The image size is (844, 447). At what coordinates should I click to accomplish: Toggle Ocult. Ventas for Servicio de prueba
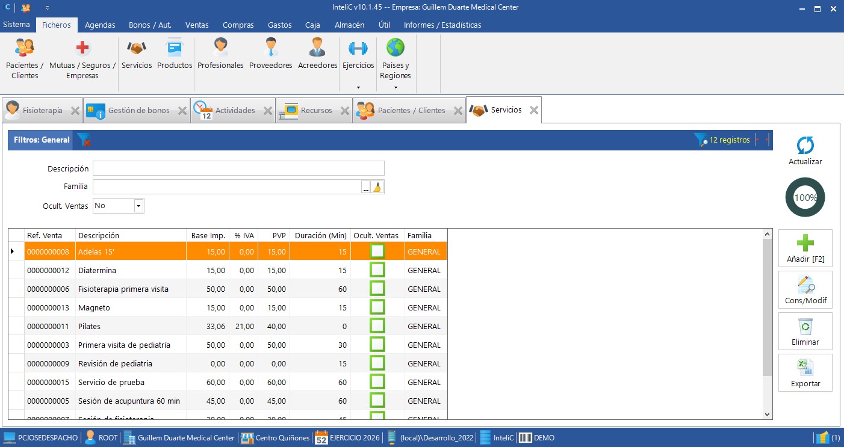pyautogui.click(x=377, y=382)
